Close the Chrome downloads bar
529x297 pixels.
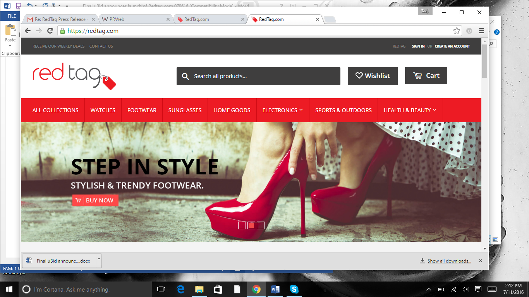pyautogui.click(x=481, y=261)
